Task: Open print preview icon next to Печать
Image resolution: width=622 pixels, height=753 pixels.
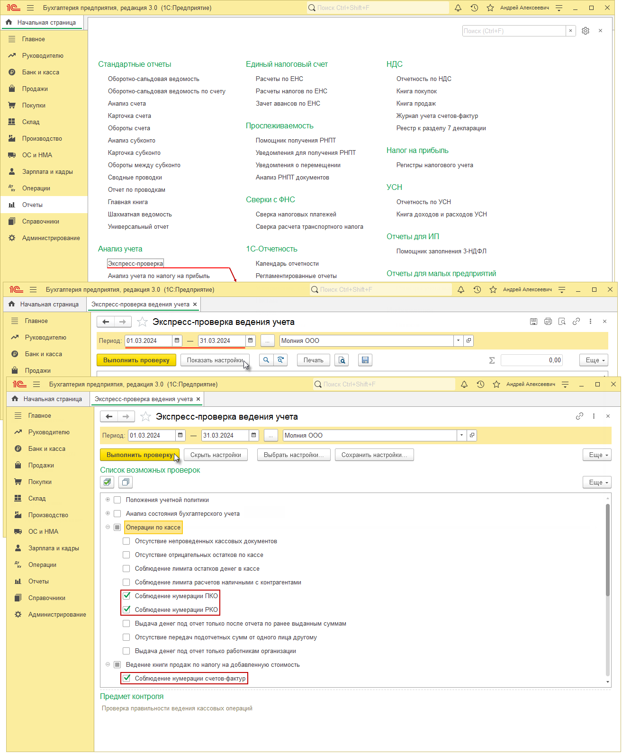Action: 342,360
